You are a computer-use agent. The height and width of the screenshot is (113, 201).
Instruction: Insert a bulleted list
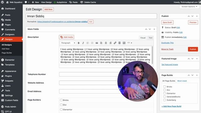(x=88, y=43)
